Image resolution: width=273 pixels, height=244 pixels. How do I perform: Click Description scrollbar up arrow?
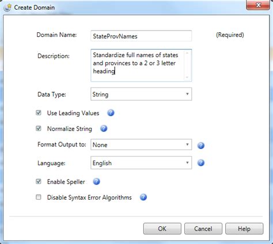[x=187, y=53]
